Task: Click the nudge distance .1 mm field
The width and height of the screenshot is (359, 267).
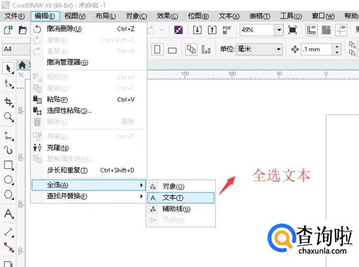Action: tap(317, 49)
